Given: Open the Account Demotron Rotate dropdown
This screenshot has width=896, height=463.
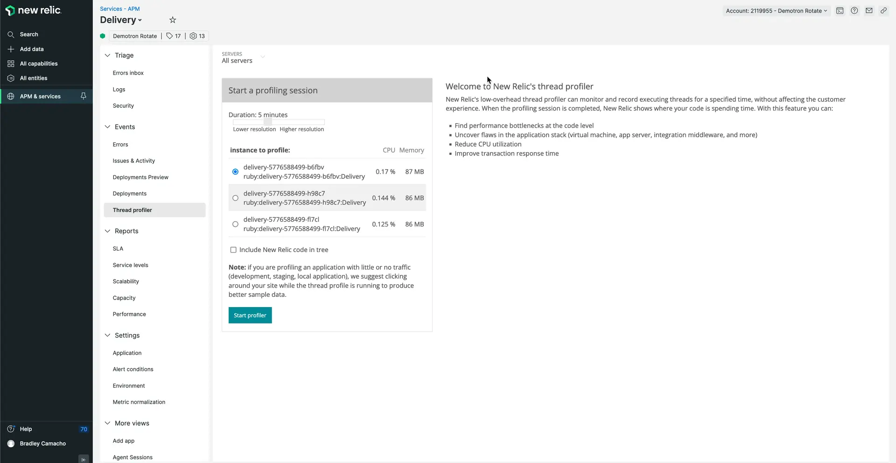Looking at the screenshot, I should (x=776, y=11).
